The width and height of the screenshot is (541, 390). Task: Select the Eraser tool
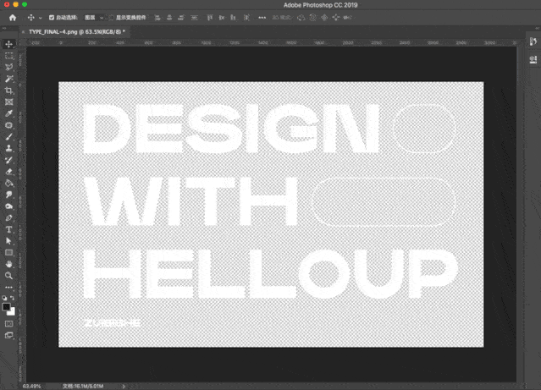9,172
